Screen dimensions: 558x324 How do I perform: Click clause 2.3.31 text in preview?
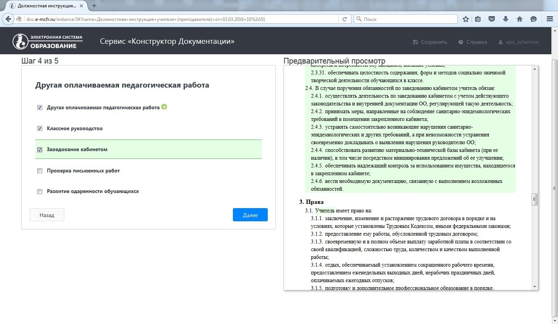pyautogui.click(x=408, y=76)
